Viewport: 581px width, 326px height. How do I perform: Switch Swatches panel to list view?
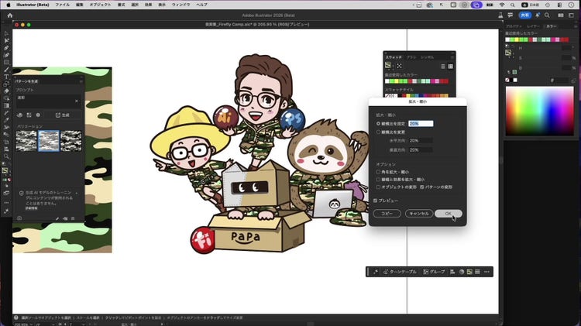tap(442, 66)
